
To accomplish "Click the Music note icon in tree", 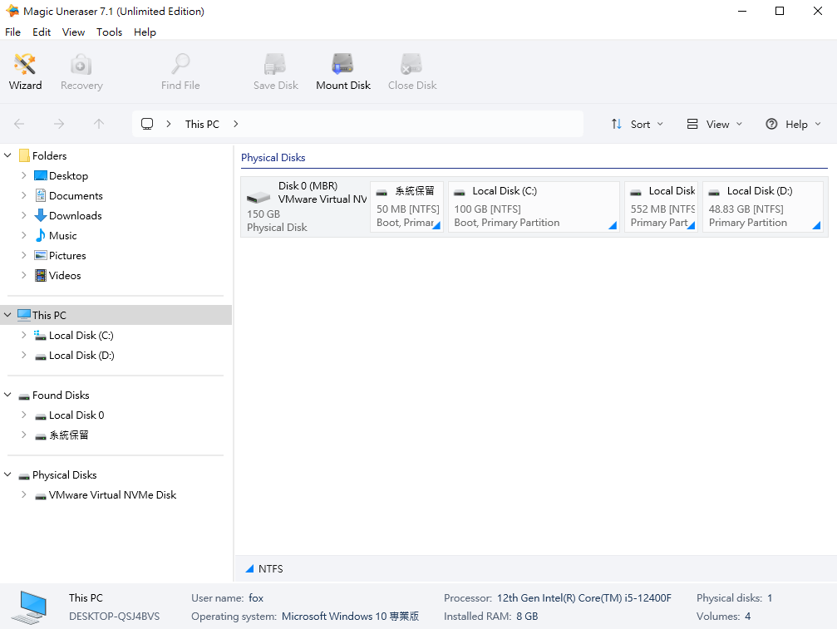I will pyautogui.click(x=40, y=235).
